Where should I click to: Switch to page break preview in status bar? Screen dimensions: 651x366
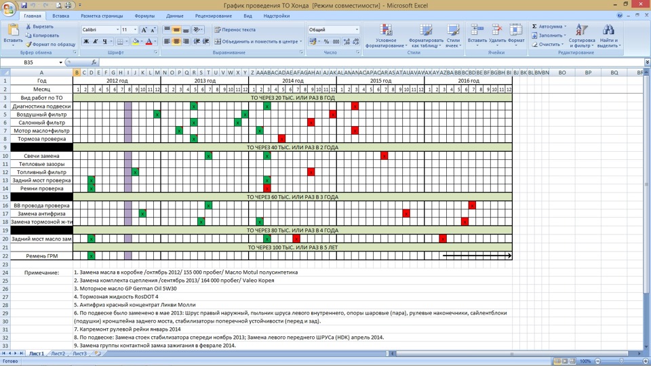(x=572, y=361)
